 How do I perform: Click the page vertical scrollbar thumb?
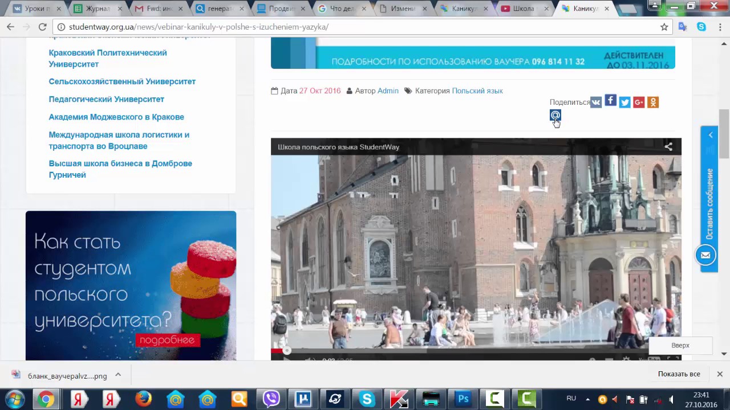coord(724,134)
